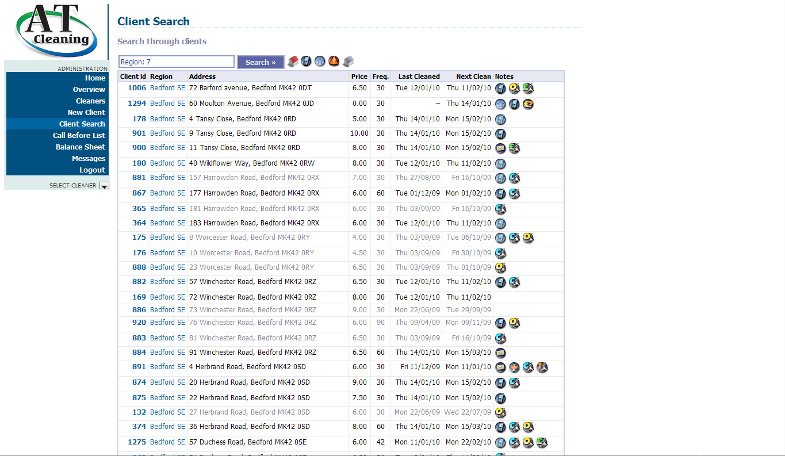Viewport: 785px width, 456px height.
Task: Go to Balance Sheet in admin menu
Action: tap(81, 147)
